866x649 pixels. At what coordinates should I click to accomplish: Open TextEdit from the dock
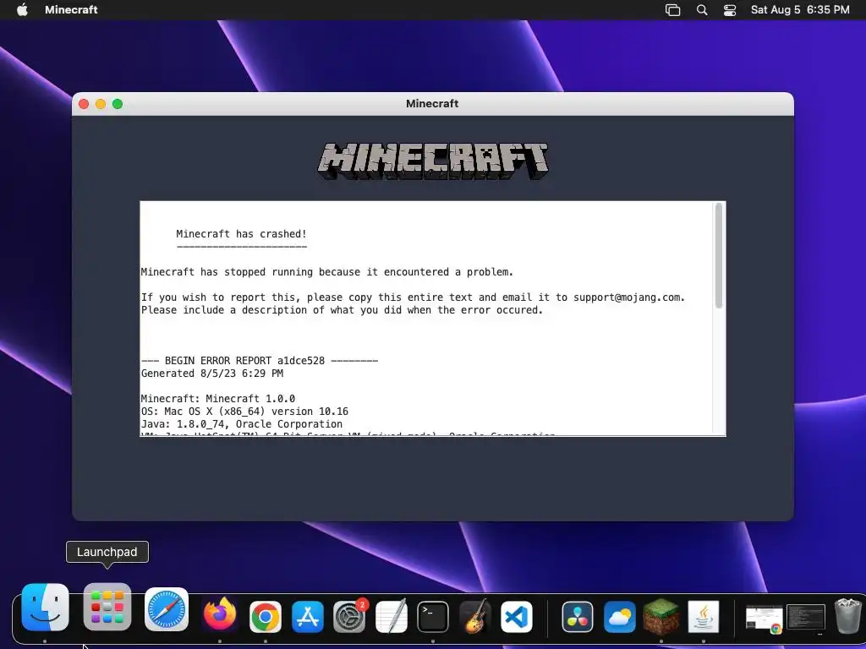(392, 616)
